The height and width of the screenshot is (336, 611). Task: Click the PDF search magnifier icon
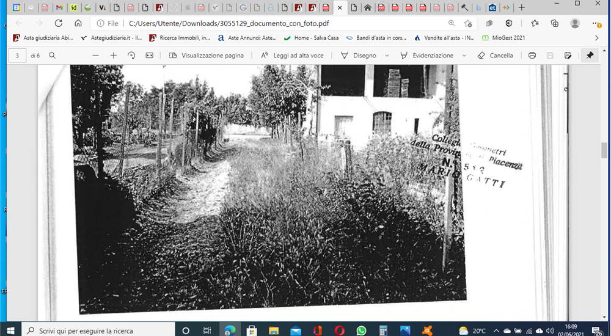click(x=52, y=56)
